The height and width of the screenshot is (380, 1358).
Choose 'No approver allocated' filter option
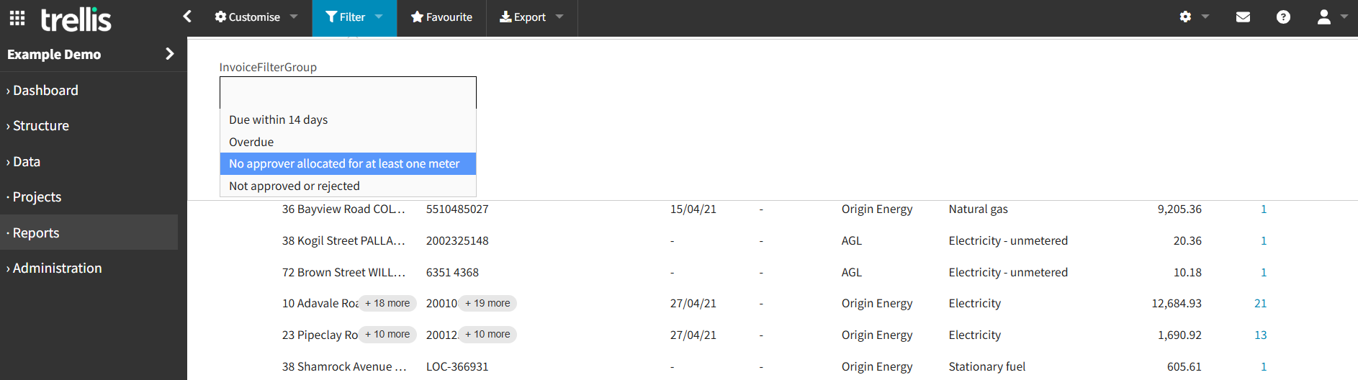(344, 163)
